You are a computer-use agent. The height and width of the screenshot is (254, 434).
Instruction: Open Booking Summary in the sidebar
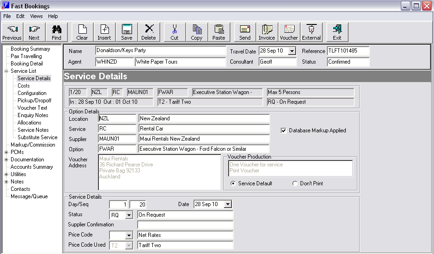tap(30, 49)
